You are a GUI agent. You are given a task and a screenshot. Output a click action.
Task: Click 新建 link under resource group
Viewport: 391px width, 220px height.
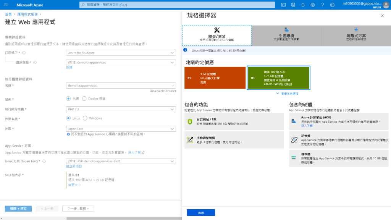[x=69, y=67]
